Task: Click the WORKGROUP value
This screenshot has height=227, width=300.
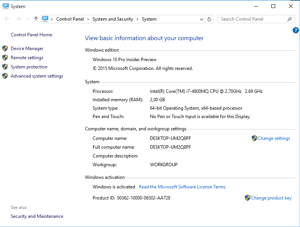Action: (x=164, y=165)
